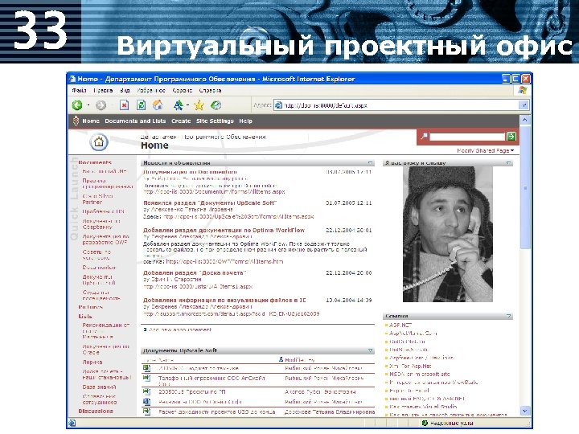Expand the Документы UpScale Soft web part menu
Image resolution: width=579 pixels, height=434 pixels.
coord(371,350)
